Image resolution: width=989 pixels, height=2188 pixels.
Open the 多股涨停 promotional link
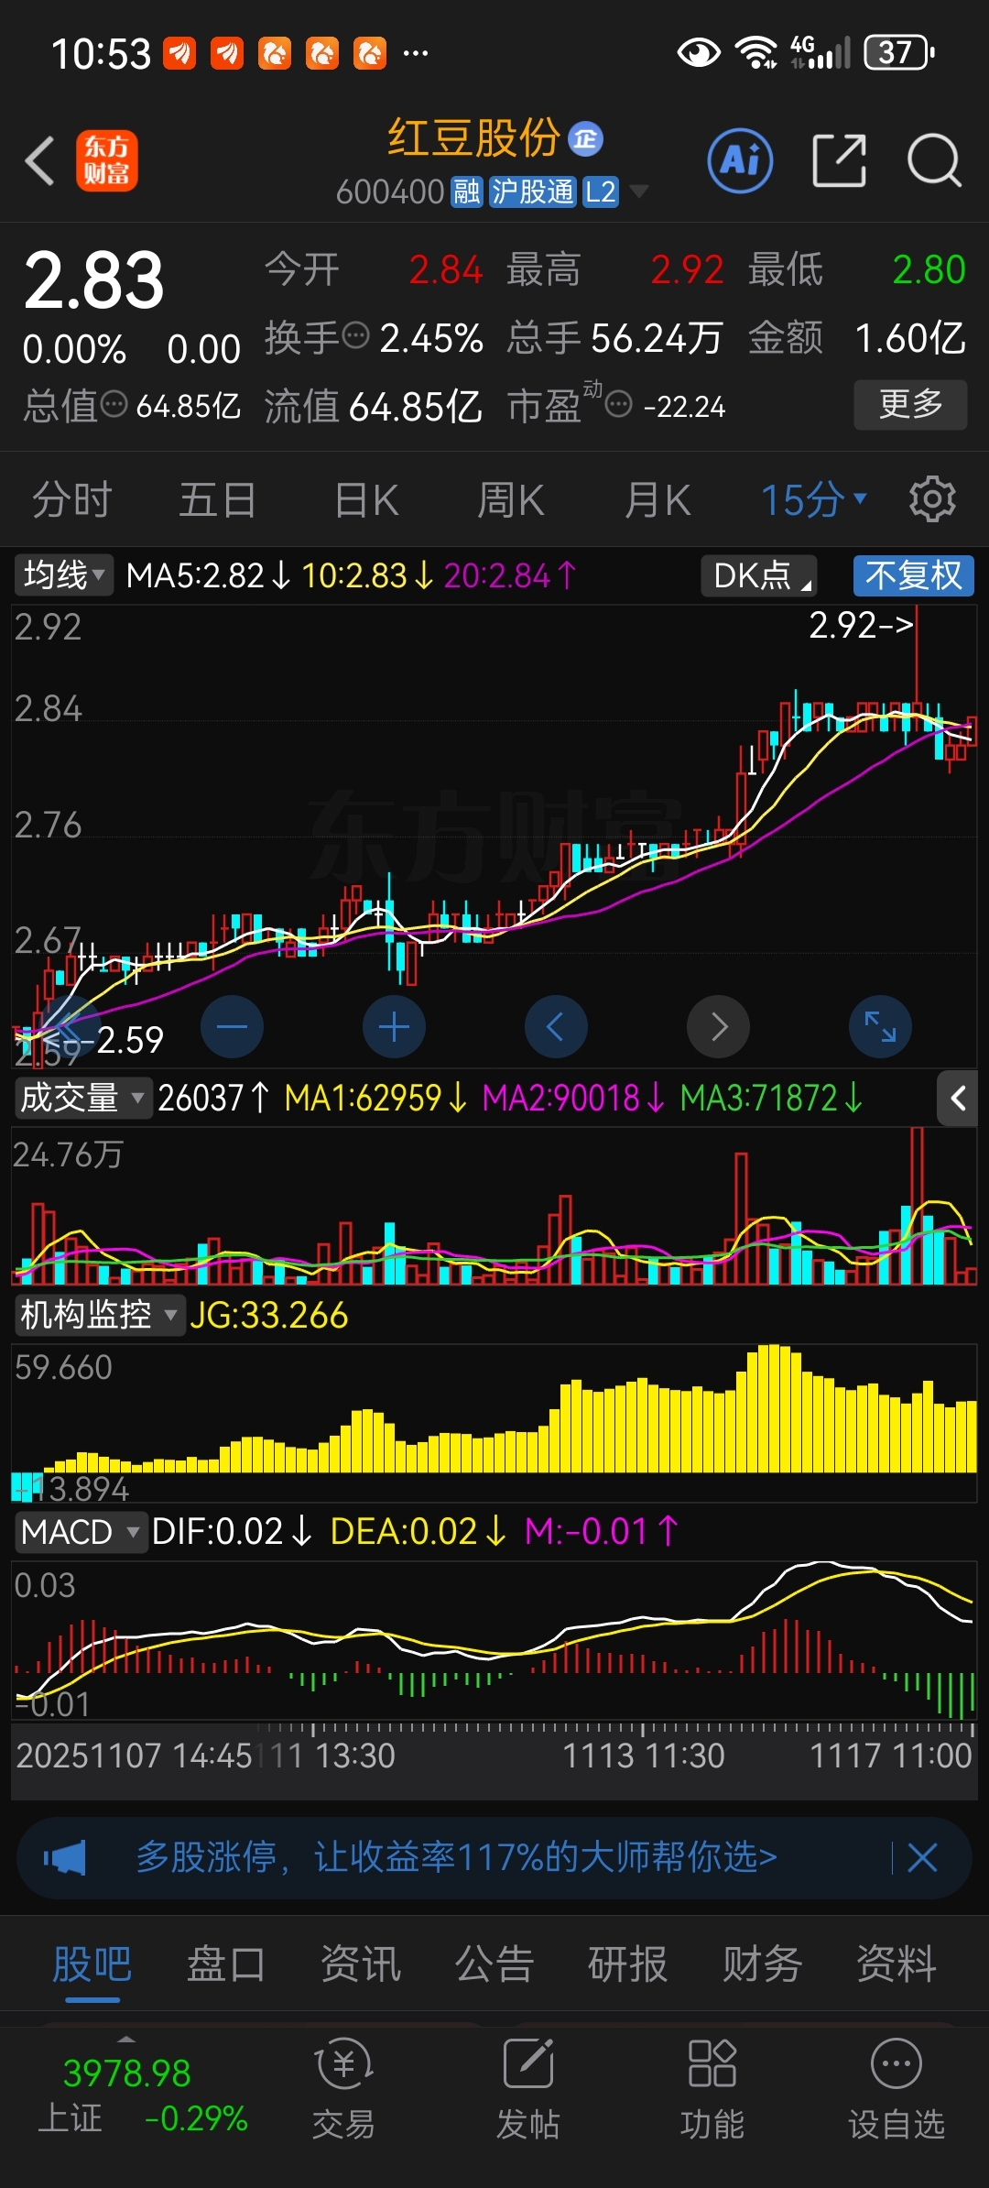[456, 1857]
